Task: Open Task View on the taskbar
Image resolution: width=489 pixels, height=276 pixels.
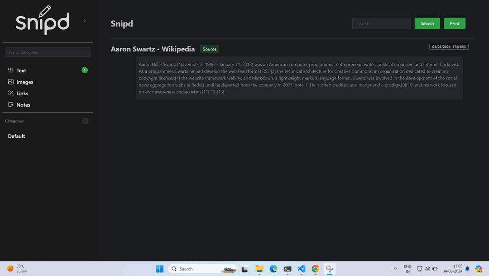Action: click(x=245, y=269)
